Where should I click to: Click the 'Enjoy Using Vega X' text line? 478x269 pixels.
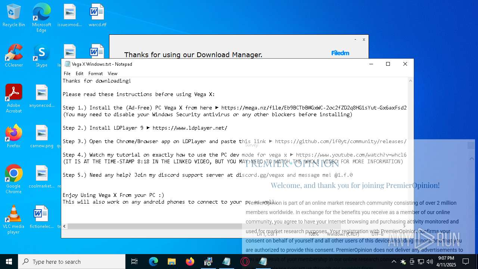coord(113,195)
